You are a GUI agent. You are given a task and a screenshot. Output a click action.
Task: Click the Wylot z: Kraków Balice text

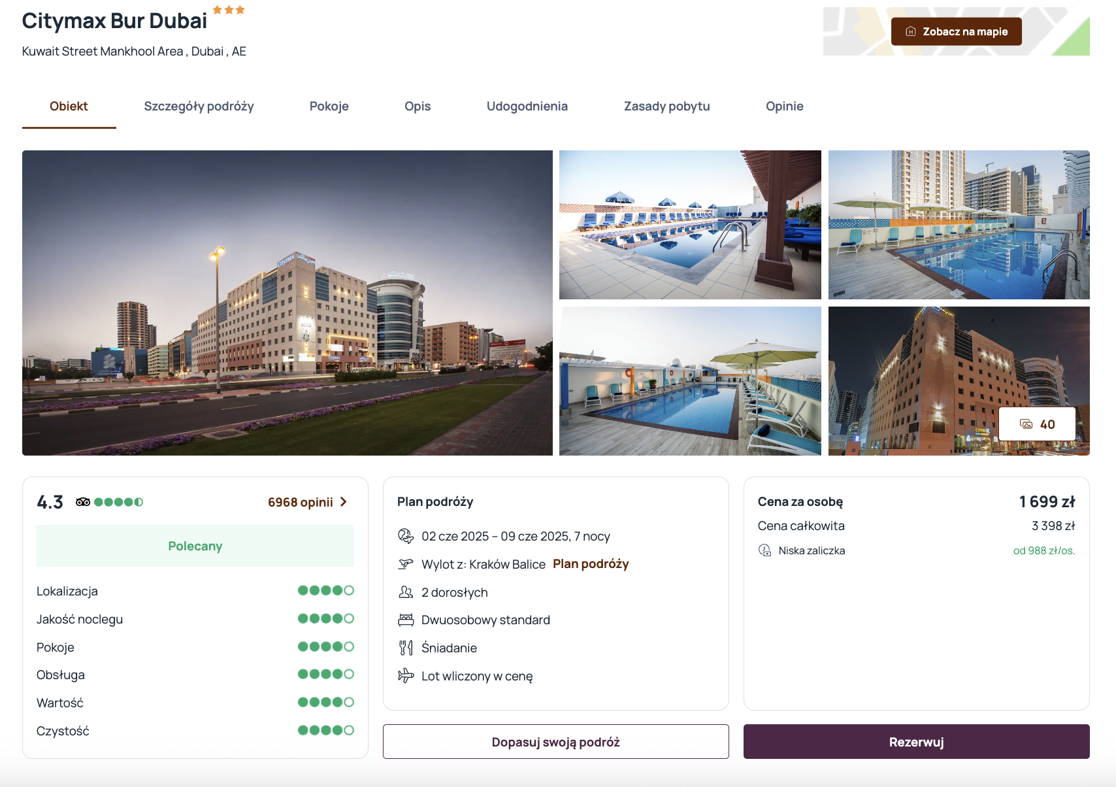(x=484, y=564)
